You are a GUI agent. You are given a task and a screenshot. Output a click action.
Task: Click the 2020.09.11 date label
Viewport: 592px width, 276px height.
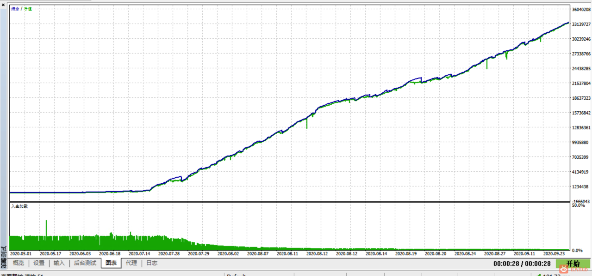pyautogui.click(x=524, y=253)
